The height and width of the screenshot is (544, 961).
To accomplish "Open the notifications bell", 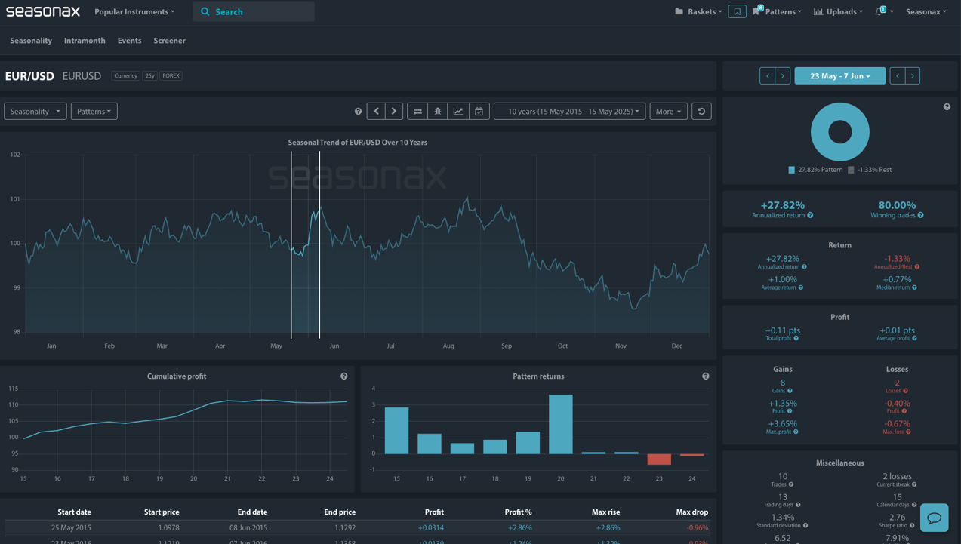I will click(879, 11).
